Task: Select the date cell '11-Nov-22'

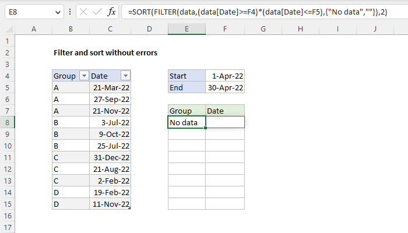Action: click(110, 204)
